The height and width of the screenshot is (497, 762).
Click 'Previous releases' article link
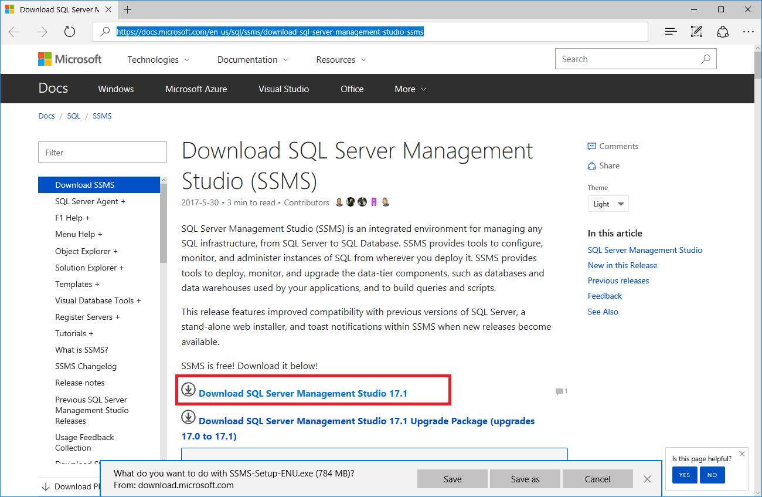(618, 280)
